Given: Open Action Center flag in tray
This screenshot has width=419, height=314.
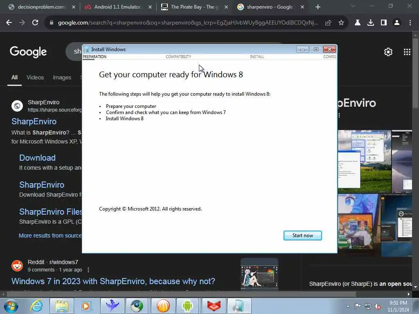Looking at the screenshot, I should (358, 306).
